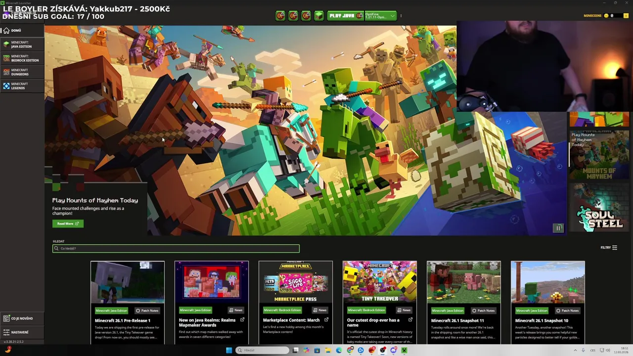Open Minecraft: Java Edition in sidebar

[x=22, y=44]
